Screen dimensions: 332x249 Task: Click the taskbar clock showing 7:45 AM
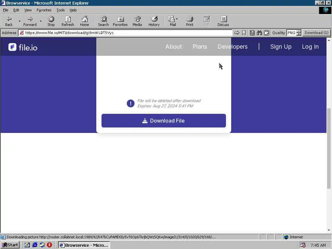point(318,245)
